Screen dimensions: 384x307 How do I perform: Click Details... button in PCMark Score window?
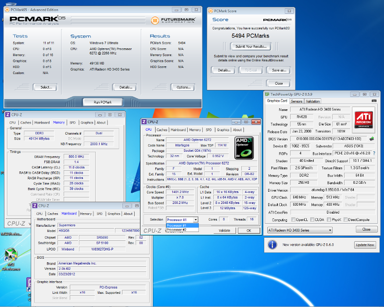pyautogui.click(x=224, y=70)
